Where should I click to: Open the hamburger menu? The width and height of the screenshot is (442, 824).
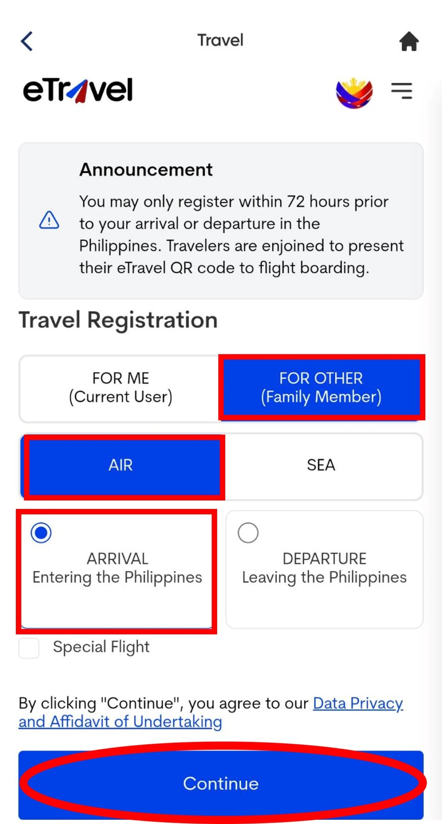tap(402, 91)
